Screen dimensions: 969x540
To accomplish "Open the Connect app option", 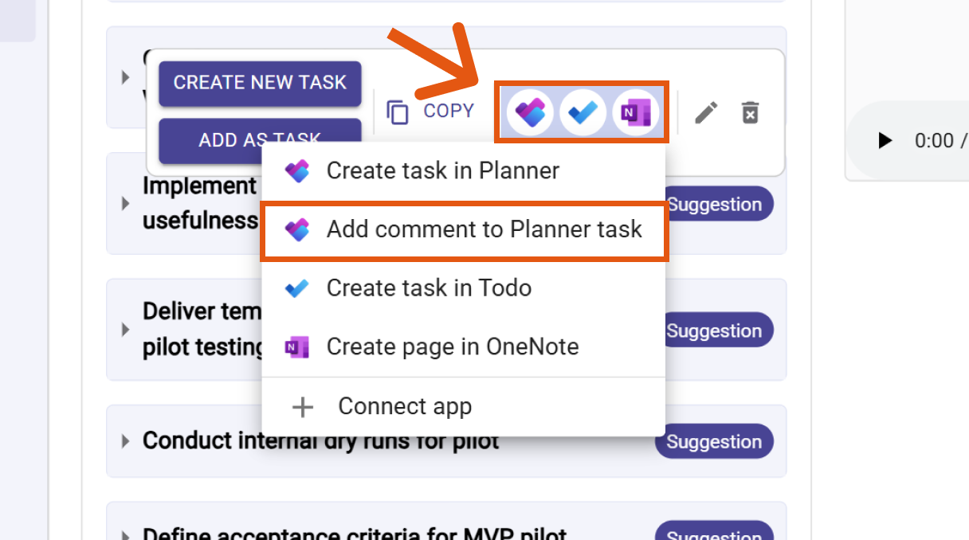I will coord(404,406).
